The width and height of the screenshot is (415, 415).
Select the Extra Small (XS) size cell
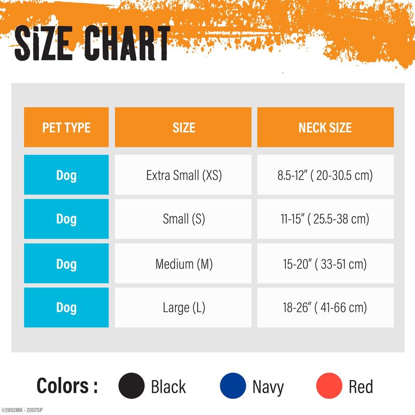183,175
